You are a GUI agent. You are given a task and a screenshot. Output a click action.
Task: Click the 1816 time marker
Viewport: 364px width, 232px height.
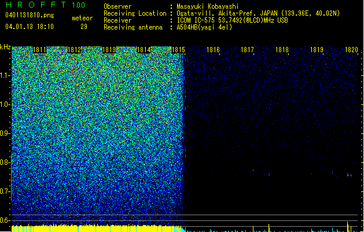click(213, 50)
